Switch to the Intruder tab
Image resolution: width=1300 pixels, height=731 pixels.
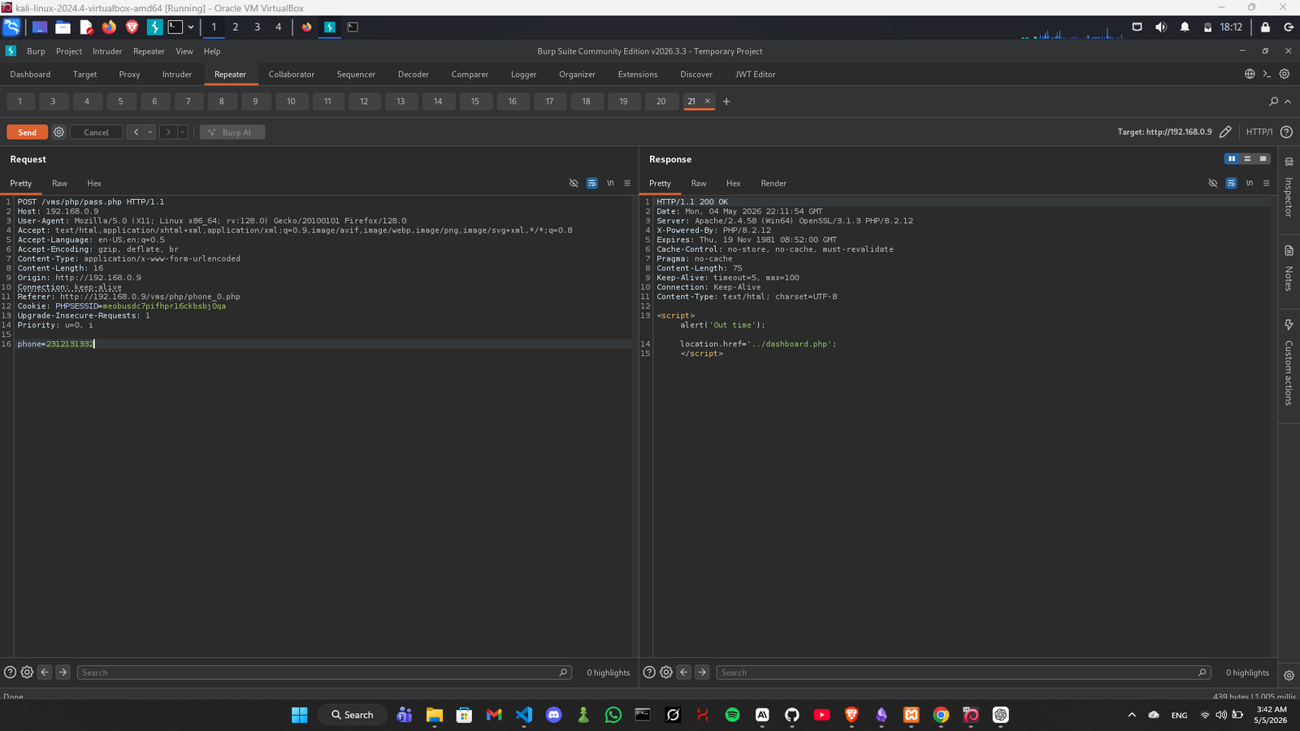[177, 74]
